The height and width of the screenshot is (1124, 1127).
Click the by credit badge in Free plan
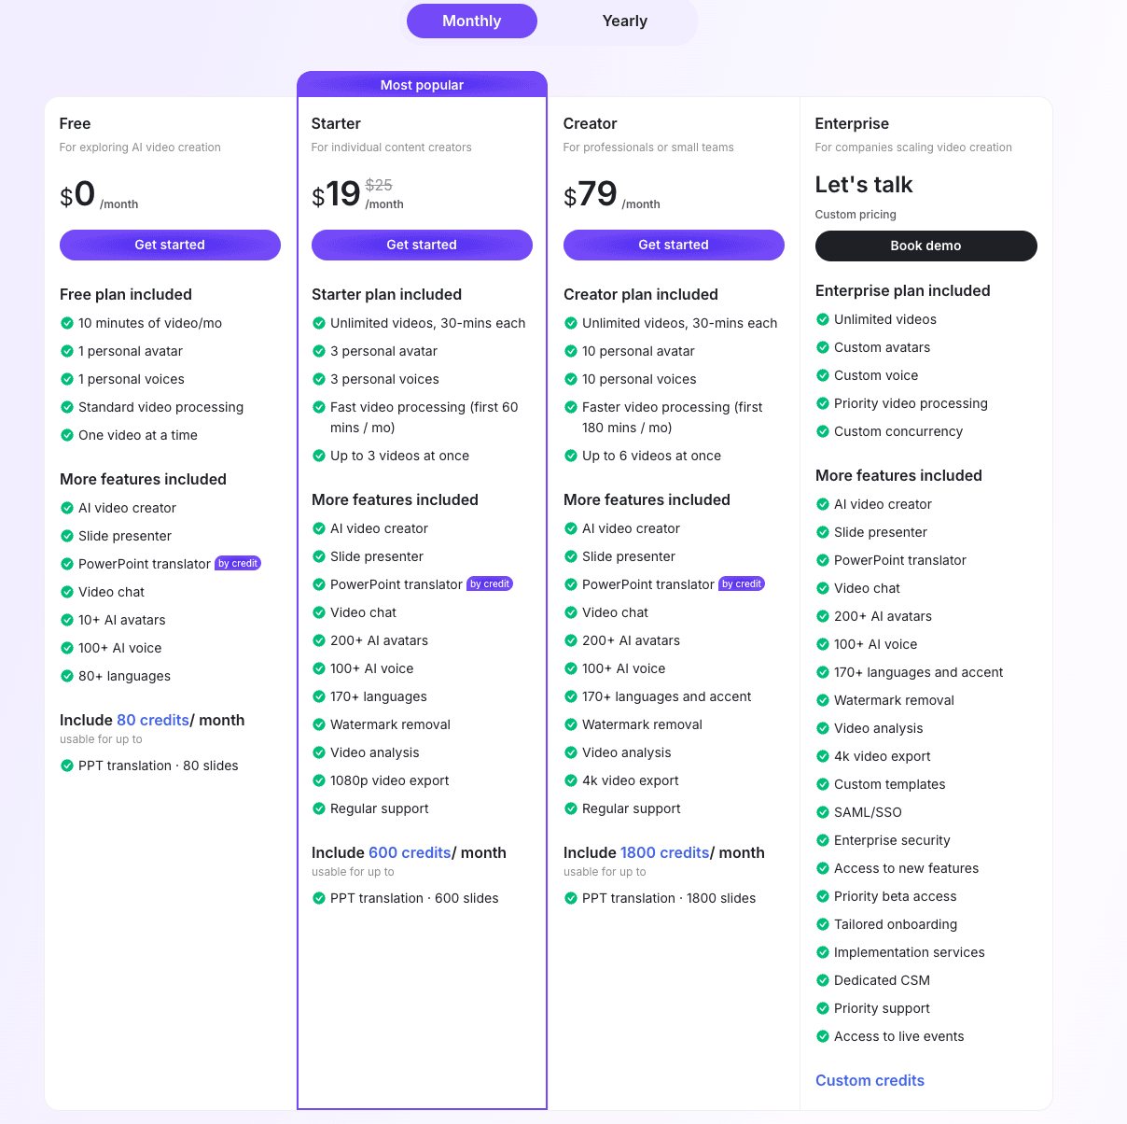point(238,564)
